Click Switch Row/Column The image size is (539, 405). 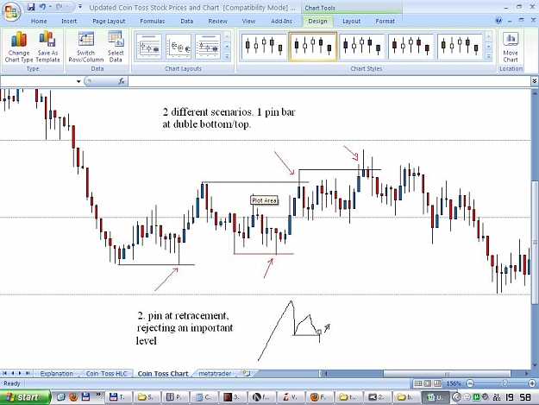[x=86, y=47]
